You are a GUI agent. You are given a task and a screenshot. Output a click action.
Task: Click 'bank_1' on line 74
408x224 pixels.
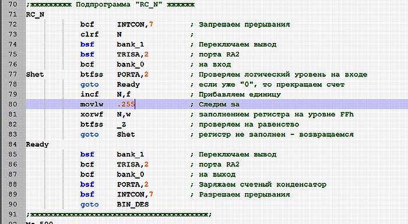pos(131,45)
